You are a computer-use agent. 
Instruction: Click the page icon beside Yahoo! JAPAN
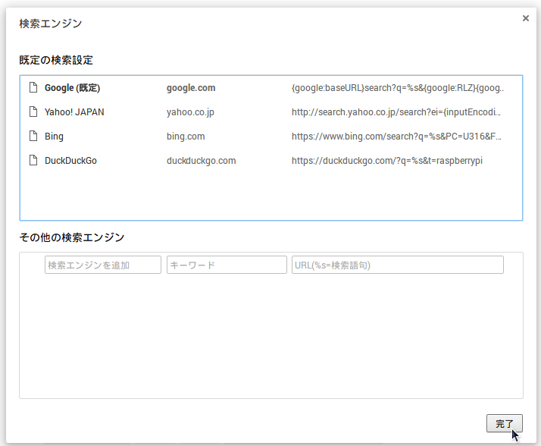pos(33,112)
